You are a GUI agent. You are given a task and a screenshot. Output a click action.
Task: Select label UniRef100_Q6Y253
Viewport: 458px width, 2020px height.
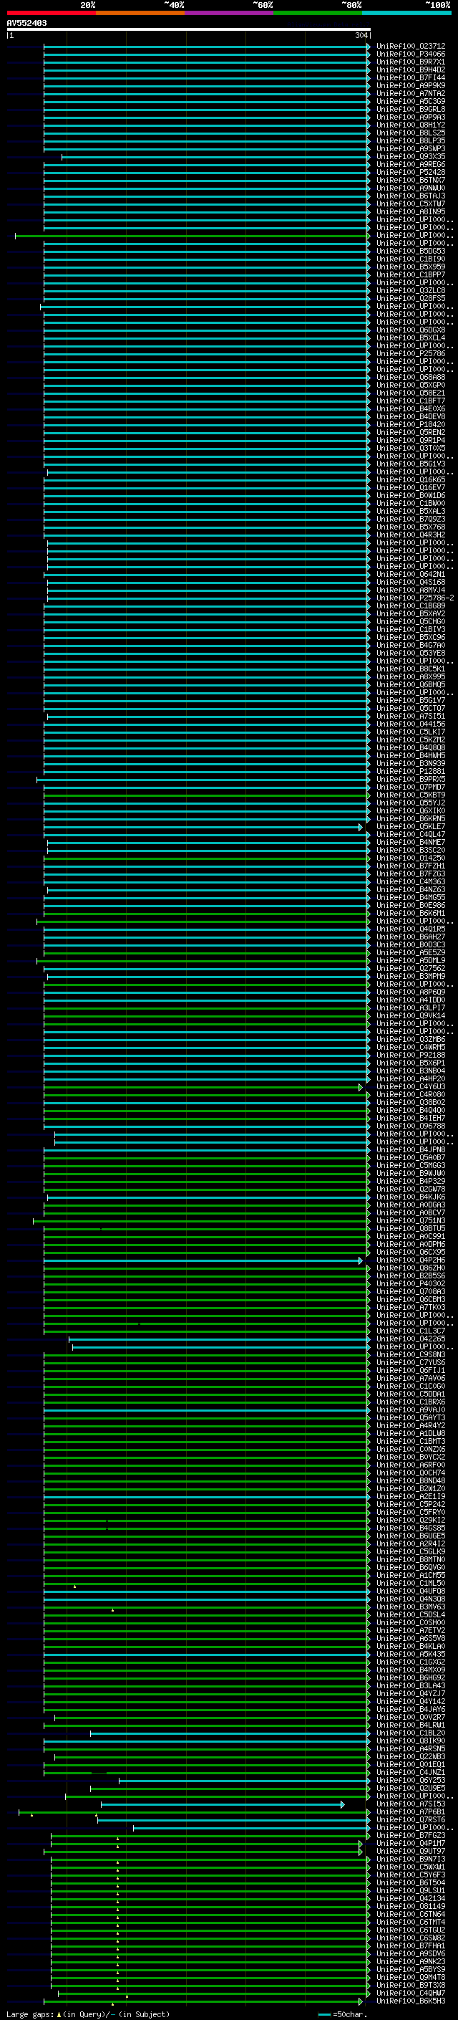[411, 1780]
